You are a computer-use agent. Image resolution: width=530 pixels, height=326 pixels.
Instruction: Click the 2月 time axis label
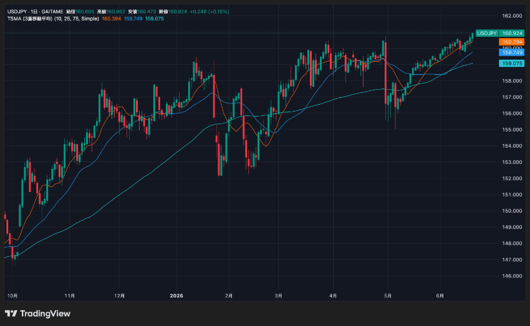point(229,295)
